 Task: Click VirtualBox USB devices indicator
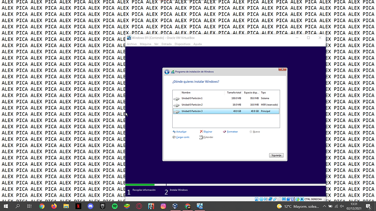[x=275, y=199]
